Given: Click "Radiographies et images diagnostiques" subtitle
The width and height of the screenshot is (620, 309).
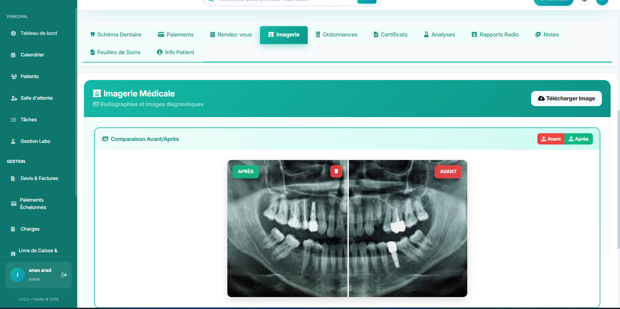Looking at the screenshot, I should coord(152,104).
